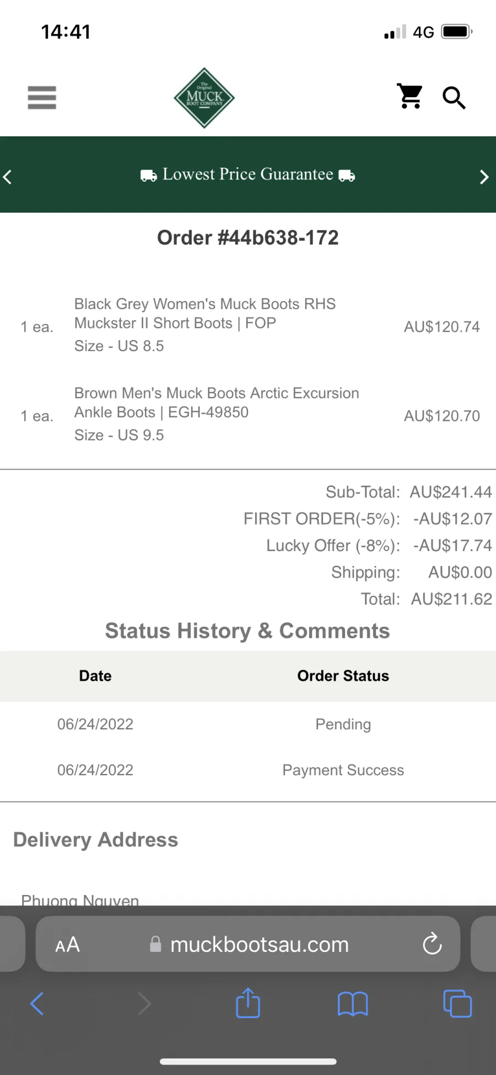Open site search magnifier

pyautogui.click(x=454, y=98)
